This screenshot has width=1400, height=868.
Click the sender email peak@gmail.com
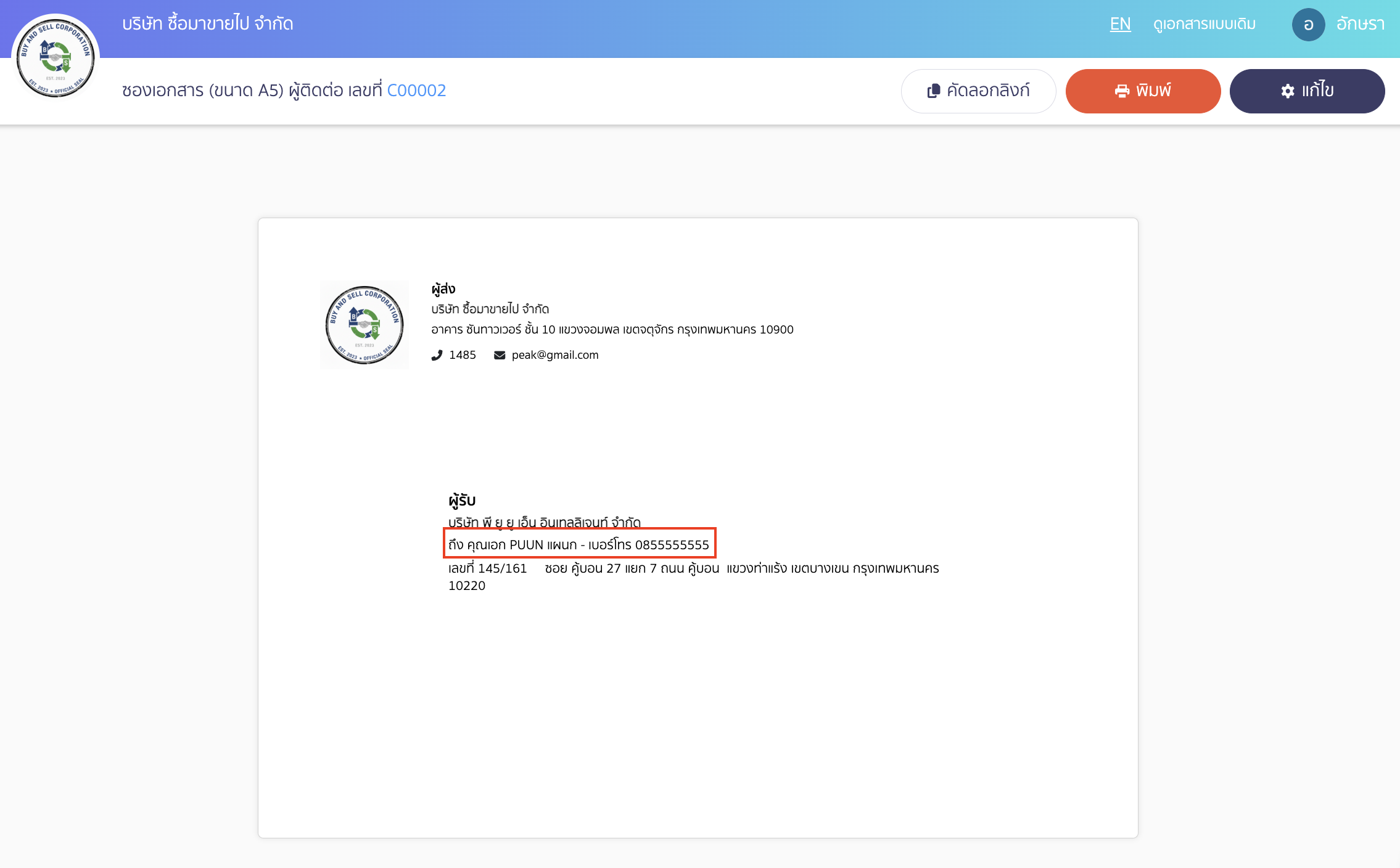click(x=554, y=355)
